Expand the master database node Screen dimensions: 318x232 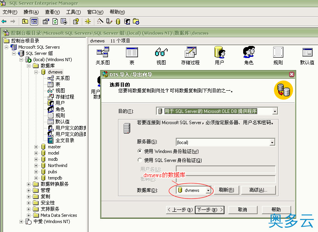coord(36,147)
